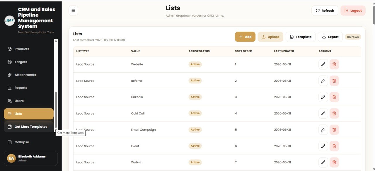Click the Add button
The width and height of the screenshot is (375, 171).
pos(245,37)
